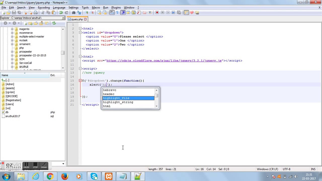
Task: Toggle Word Wrap in the toolbar
Action: point(112,13)
